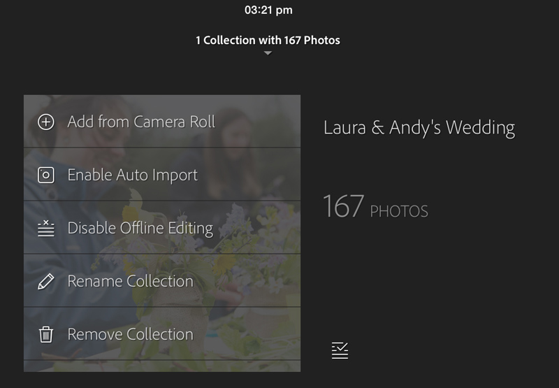This screenshot has height=388, width=559.
Task: Choose the Add from Camera Roll text
Action: click(141, 122)
